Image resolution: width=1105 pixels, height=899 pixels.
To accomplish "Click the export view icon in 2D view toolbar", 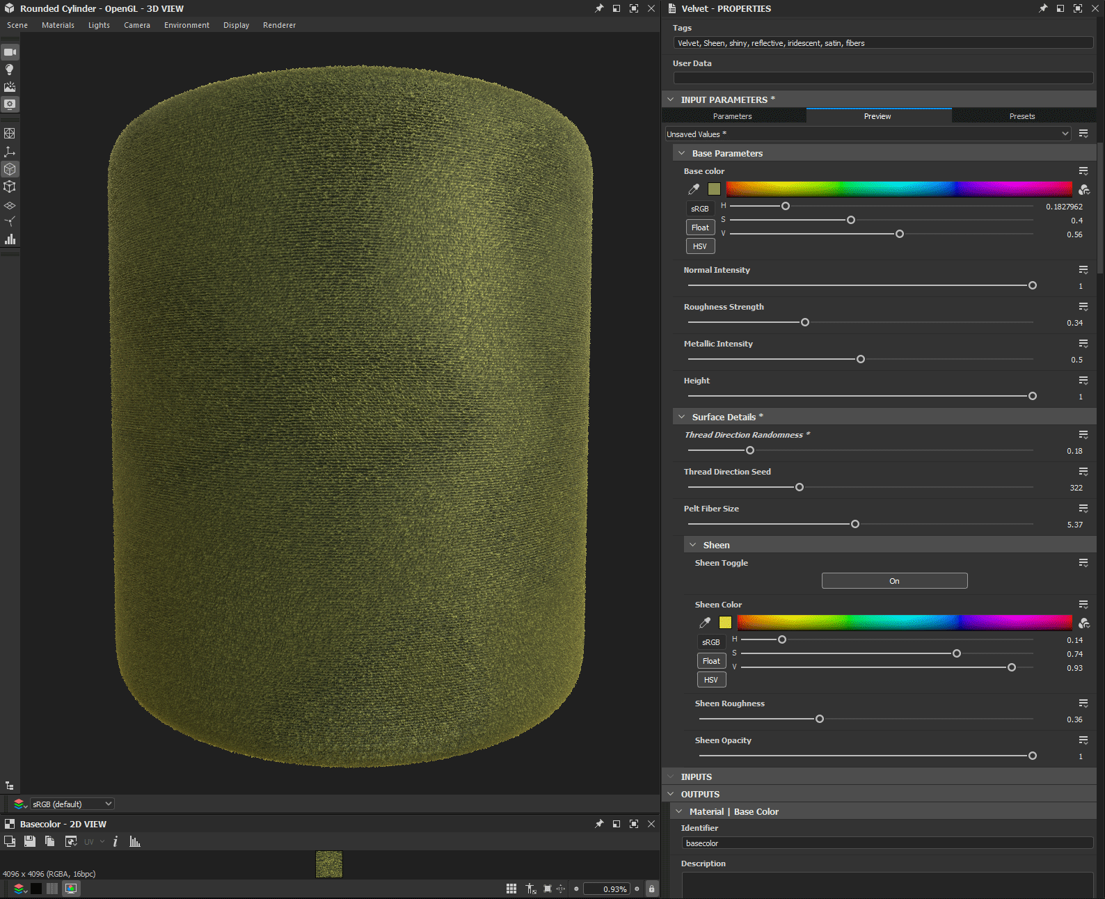I will point(71,841).
